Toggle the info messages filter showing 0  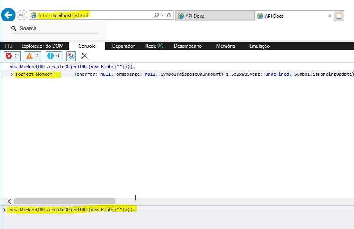pos(54,56)
